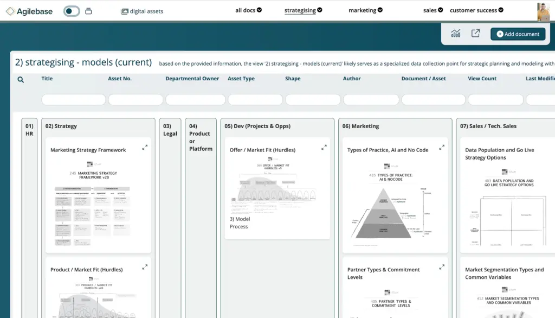Click the Title filter input field
The width and height of the screenshot is (555, 318).
(x=74, y=100)
